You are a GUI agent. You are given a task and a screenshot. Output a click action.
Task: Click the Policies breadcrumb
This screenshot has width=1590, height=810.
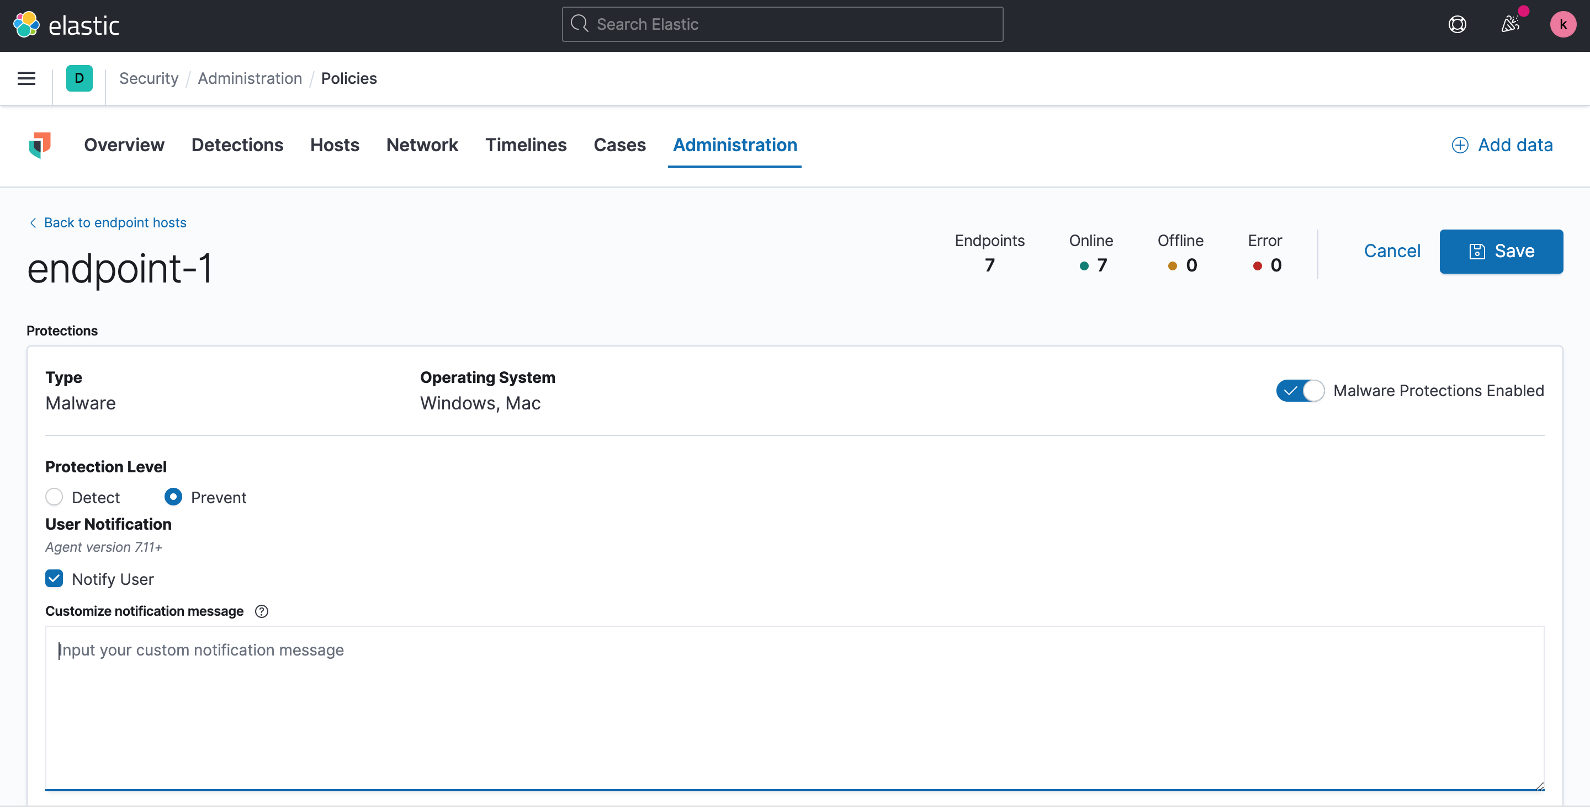tap(349, 78)
